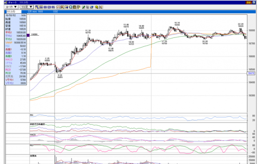Select the arrow pointer tool

pyautogui.click(x=87, y=7)
